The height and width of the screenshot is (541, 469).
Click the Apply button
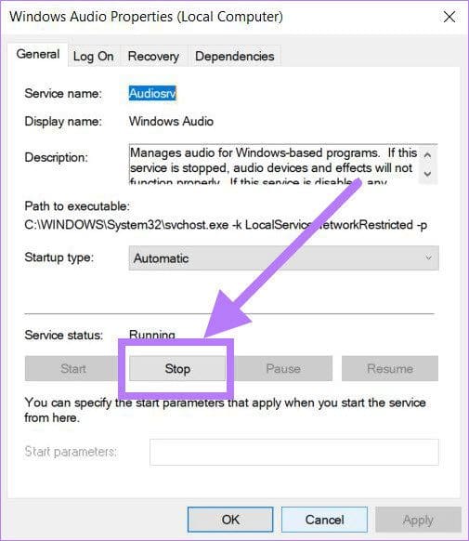[x=418, y=520]
